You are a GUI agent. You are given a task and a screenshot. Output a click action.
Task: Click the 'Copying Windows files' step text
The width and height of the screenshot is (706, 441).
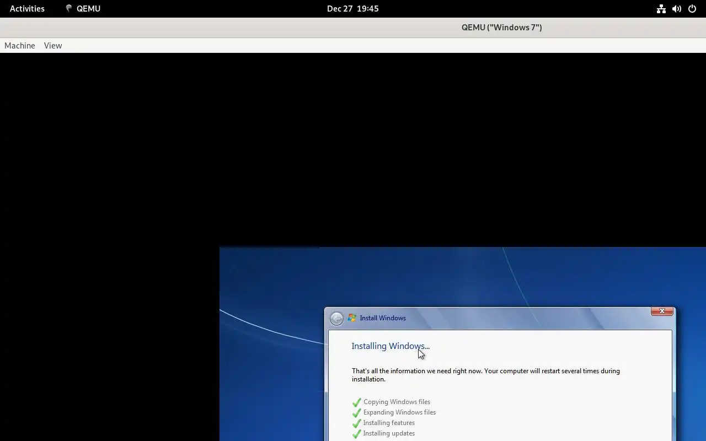point(397,402)
